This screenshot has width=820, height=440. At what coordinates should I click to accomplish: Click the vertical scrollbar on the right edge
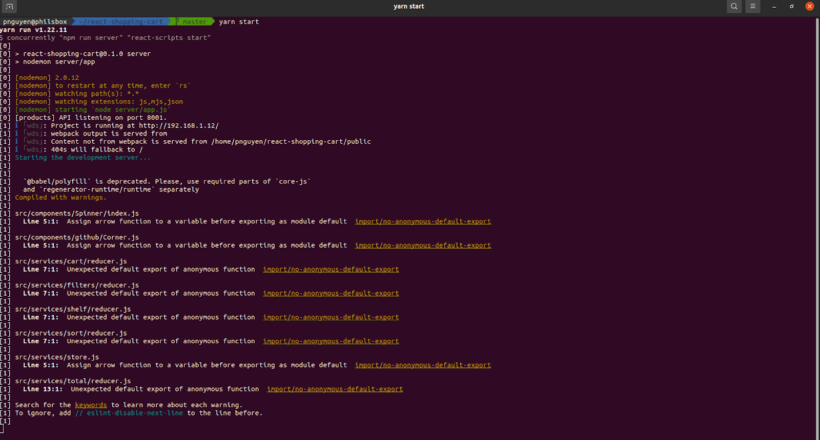pos(817,225)
